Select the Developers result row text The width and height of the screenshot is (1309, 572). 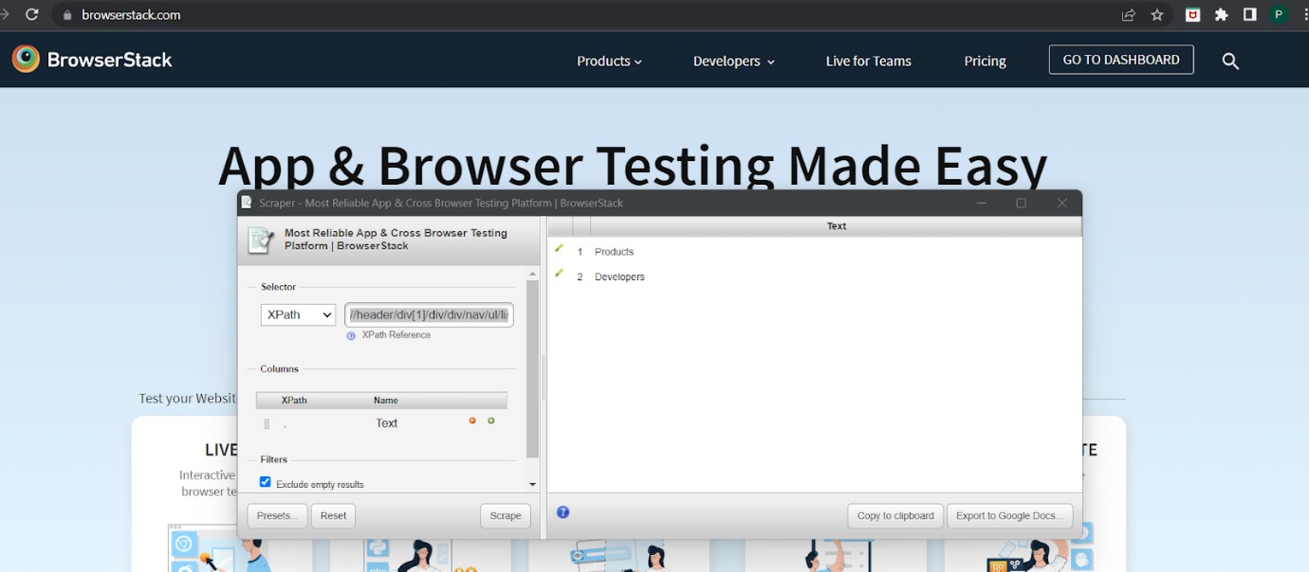pos(619,277)
